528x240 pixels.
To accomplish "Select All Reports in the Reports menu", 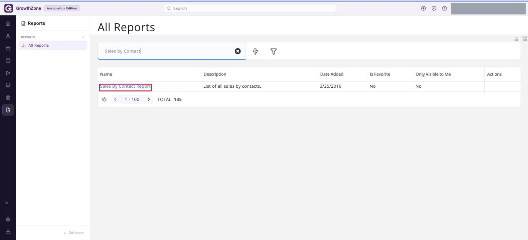I will point(53,45).
